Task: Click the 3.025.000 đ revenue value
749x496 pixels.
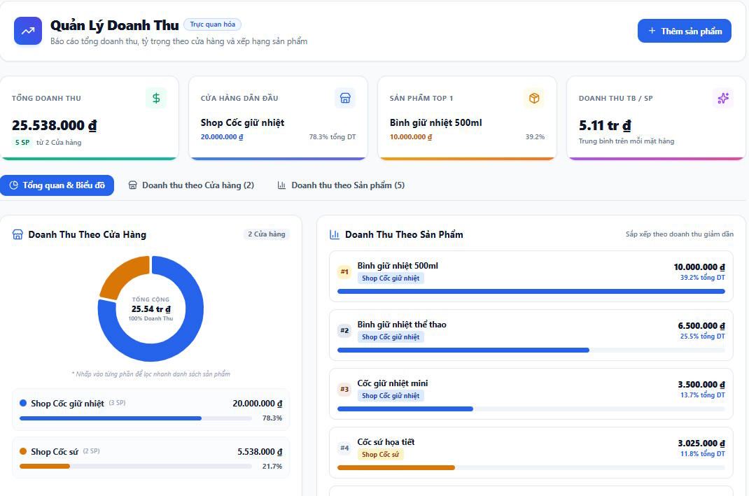Action: [x=701, y=443]
